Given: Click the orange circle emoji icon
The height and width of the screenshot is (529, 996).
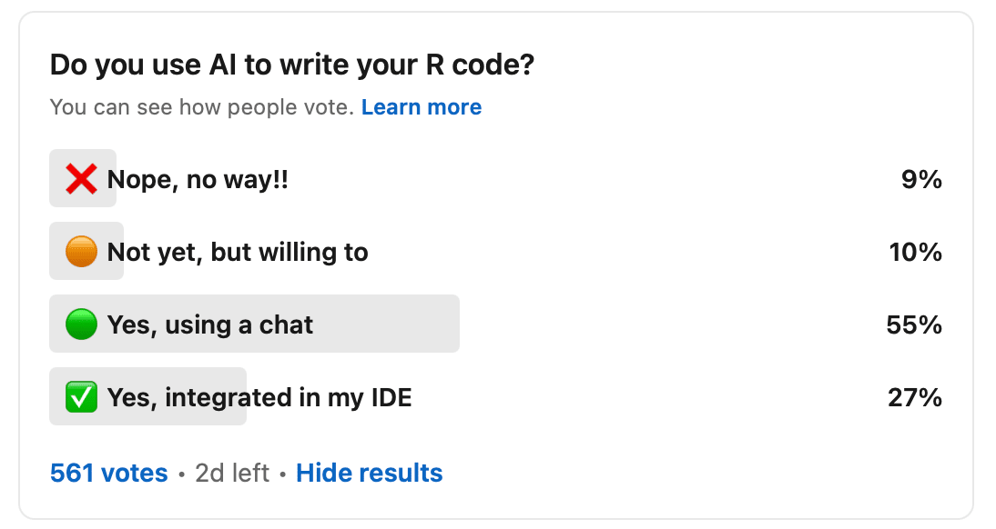Looking at the screenshot, I should pyautogui.click(x=81, y=252).
